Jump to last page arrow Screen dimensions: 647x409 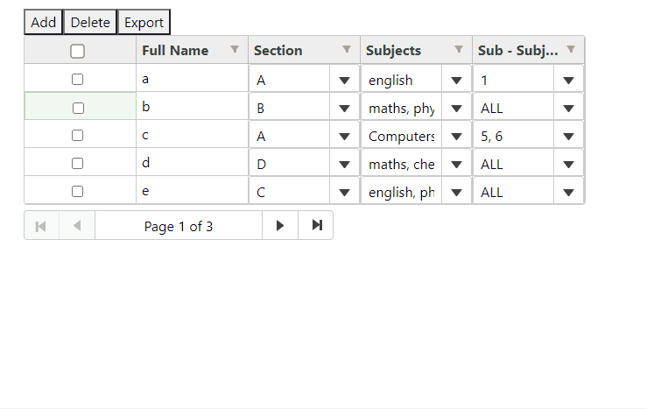(x=316, y=225)
